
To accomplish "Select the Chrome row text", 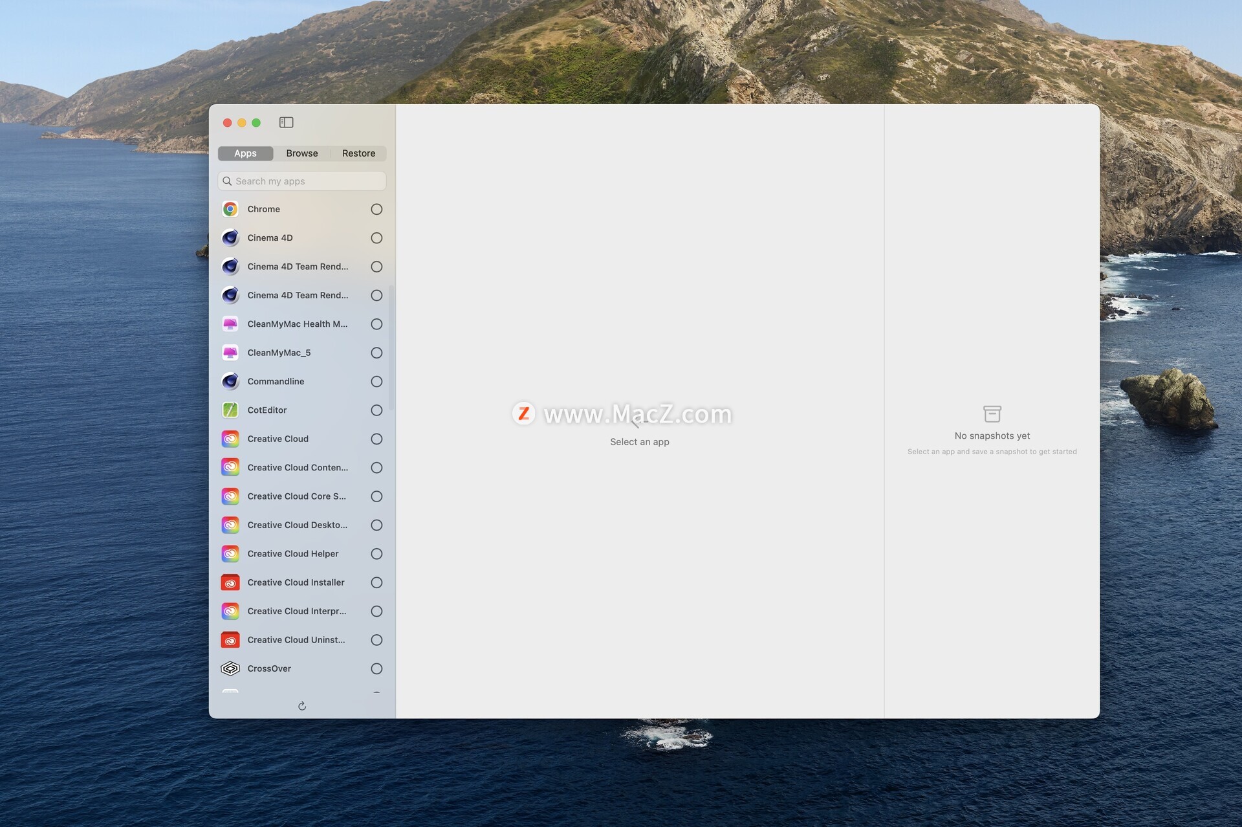I will [x=264, y=209].
